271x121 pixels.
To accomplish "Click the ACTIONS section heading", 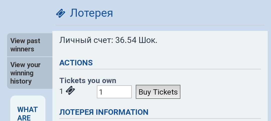I will click(76, 63).
